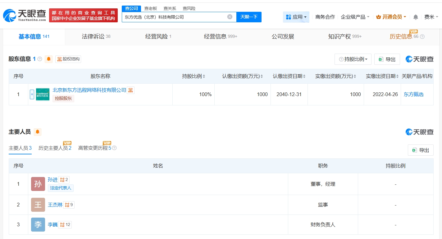The height and width of the screenshot is (239, 442).
Task: Sort by 实缴出资日期 column
Action: click(x=382, y=76)
